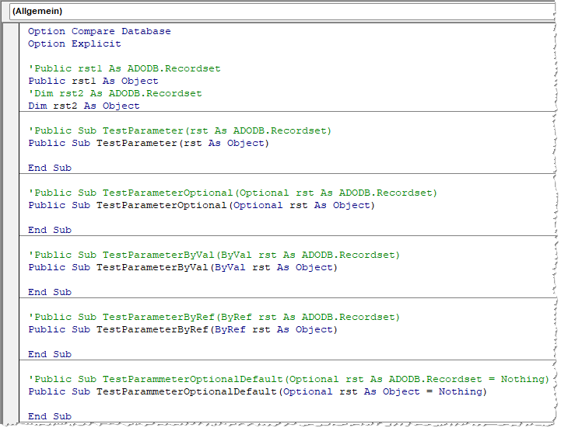Click the commented 'Dim rst2 As ADODB.Recordset line

pyautogui.click(x=114, y=93)
